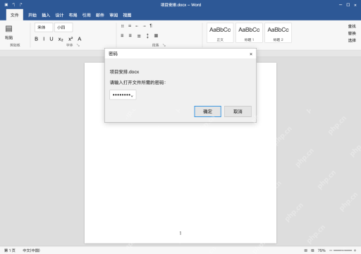
Task: Switch to the 邮件 tab
Action: (100, 15)
